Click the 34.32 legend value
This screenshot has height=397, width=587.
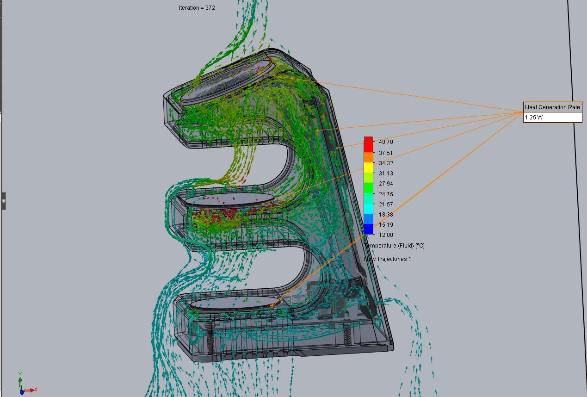click(386, 163)
